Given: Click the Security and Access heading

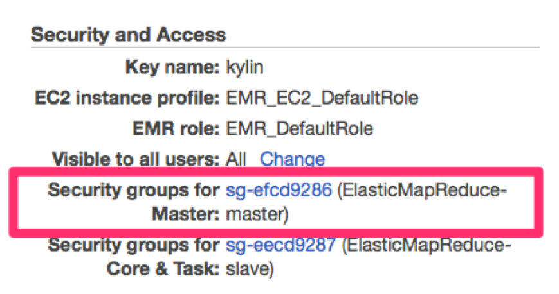Looking at the screenshot, I should 128,35.
